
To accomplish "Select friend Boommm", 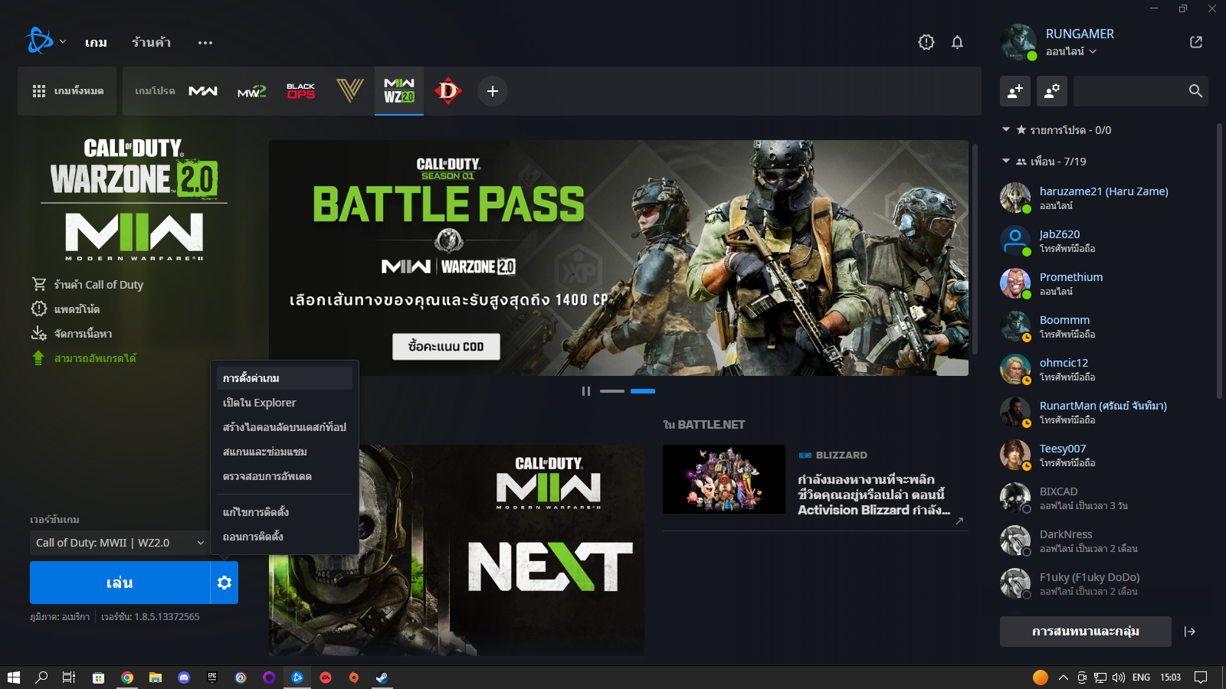I will [x=1103, y=326].
